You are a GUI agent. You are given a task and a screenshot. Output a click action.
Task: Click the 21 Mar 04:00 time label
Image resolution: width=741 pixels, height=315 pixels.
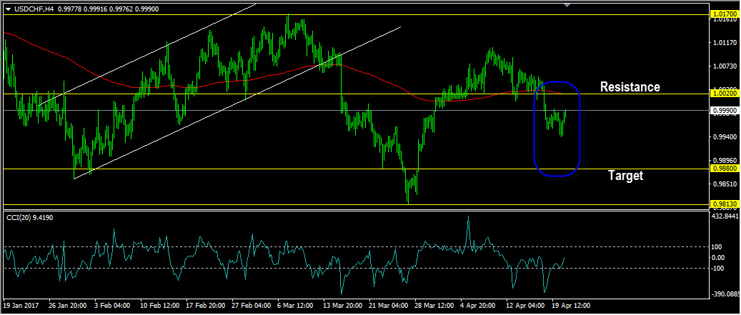pyautogui.click(x=389, y=306)
